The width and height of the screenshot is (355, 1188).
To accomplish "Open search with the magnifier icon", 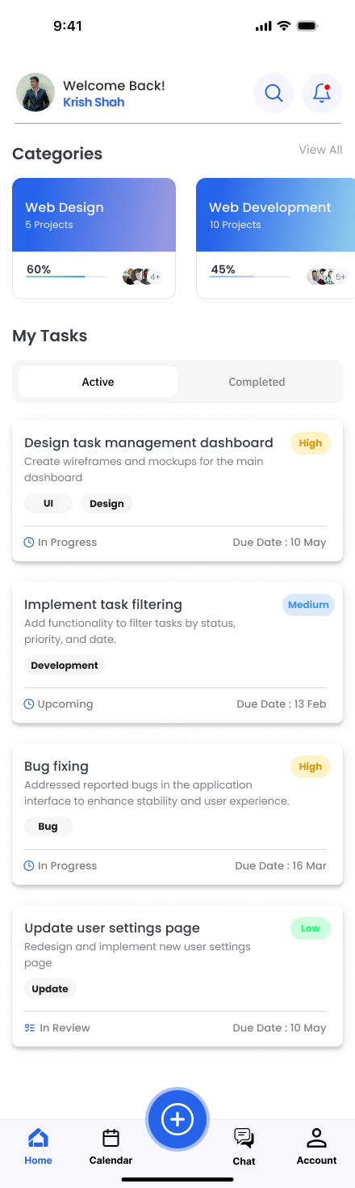I will point(274,93).
